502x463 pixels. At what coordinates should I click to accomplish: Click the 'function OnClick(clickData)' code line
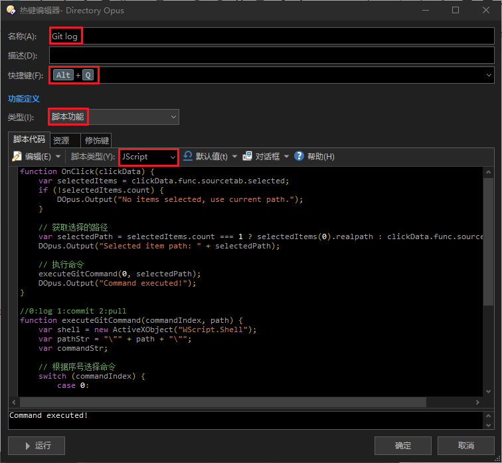pyautogui.click(x=87, y=171)
